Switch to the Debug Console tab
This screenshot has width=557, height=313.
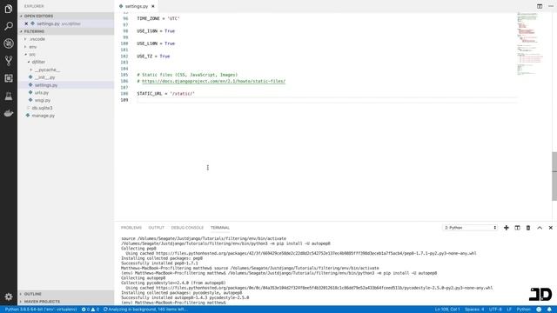tap(187, 228)
